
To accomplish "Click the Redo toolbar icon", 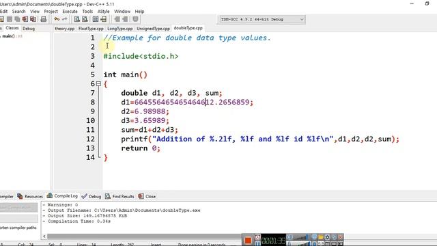I will (65, 19).
